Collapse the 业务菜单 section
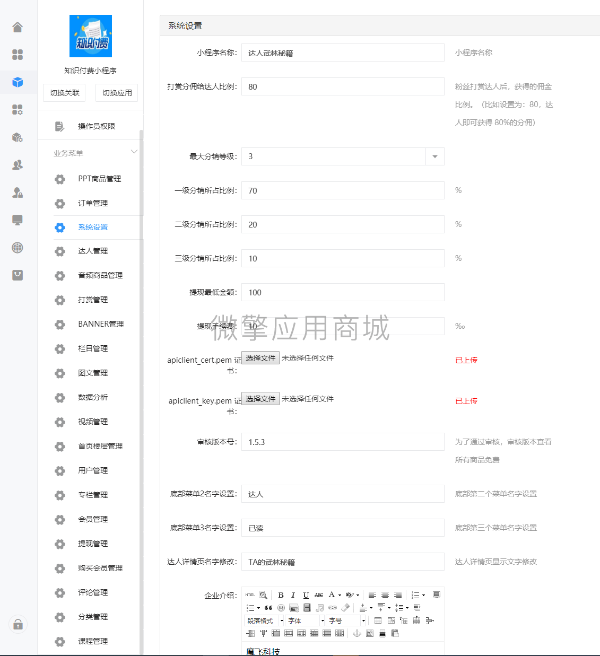 pos(134,152)
